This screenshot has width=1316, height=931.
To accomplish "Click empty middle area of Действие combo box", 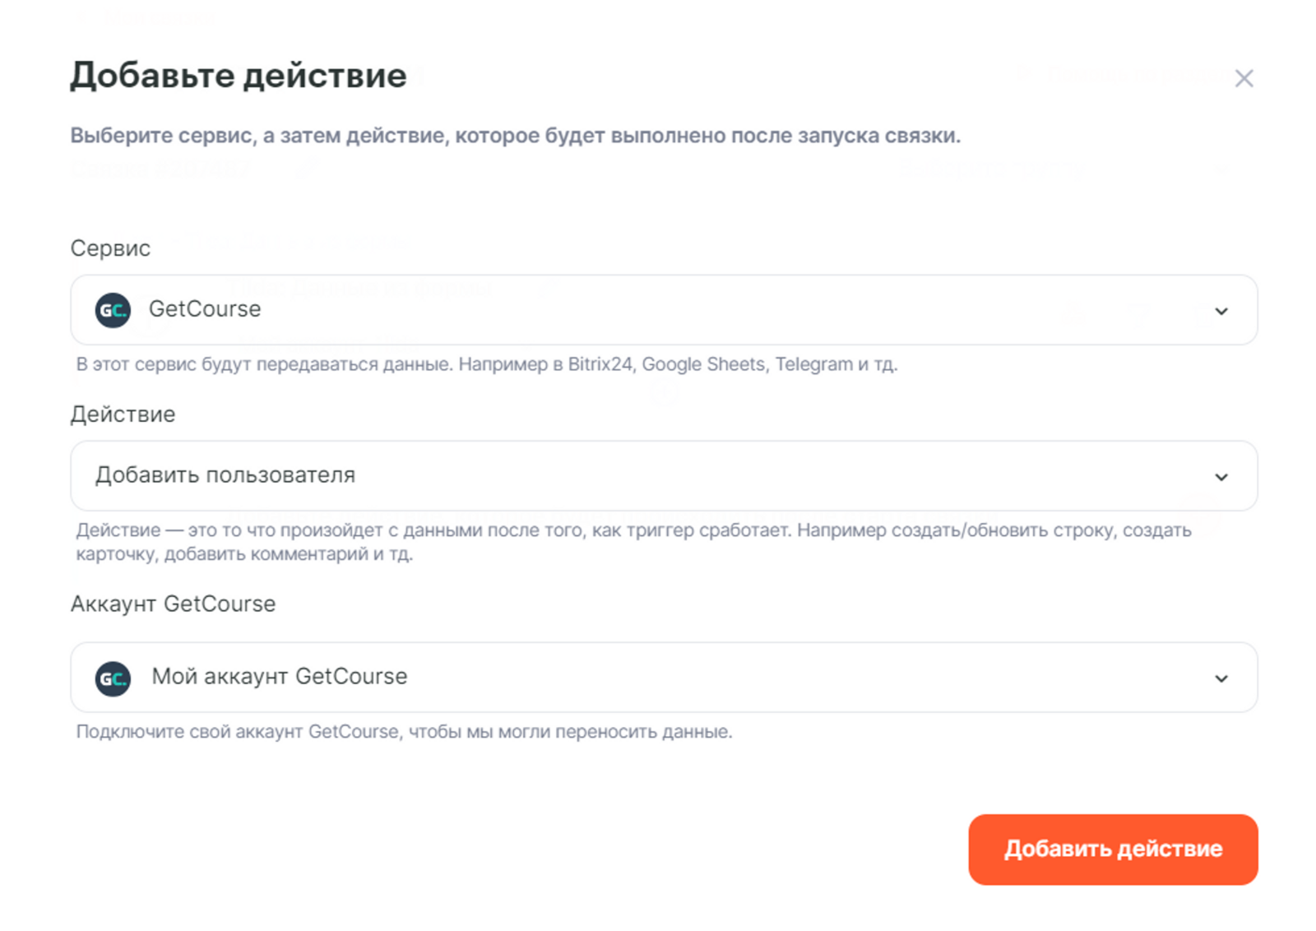I will [x=740, y=476].
